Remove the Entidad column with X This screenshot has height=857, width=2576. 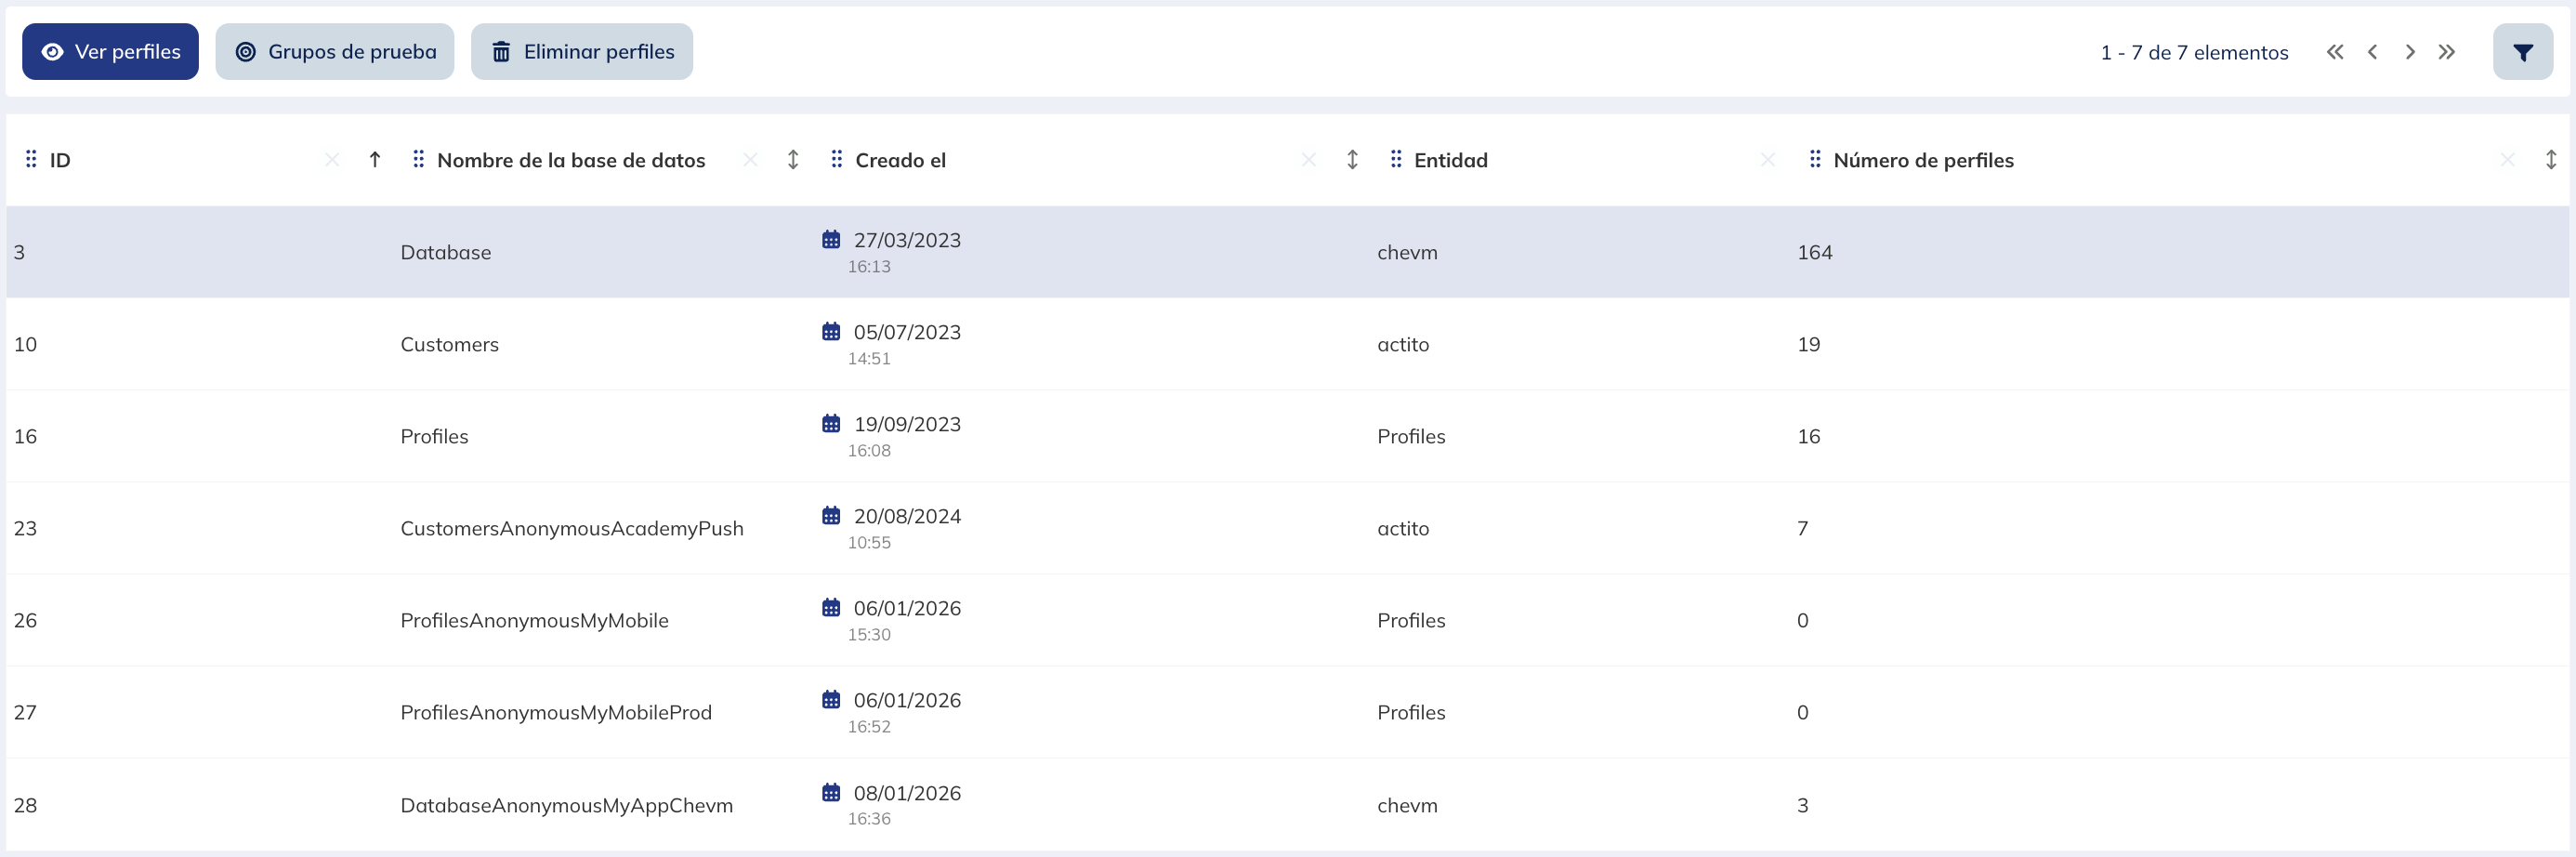(x=1767, y=160)
